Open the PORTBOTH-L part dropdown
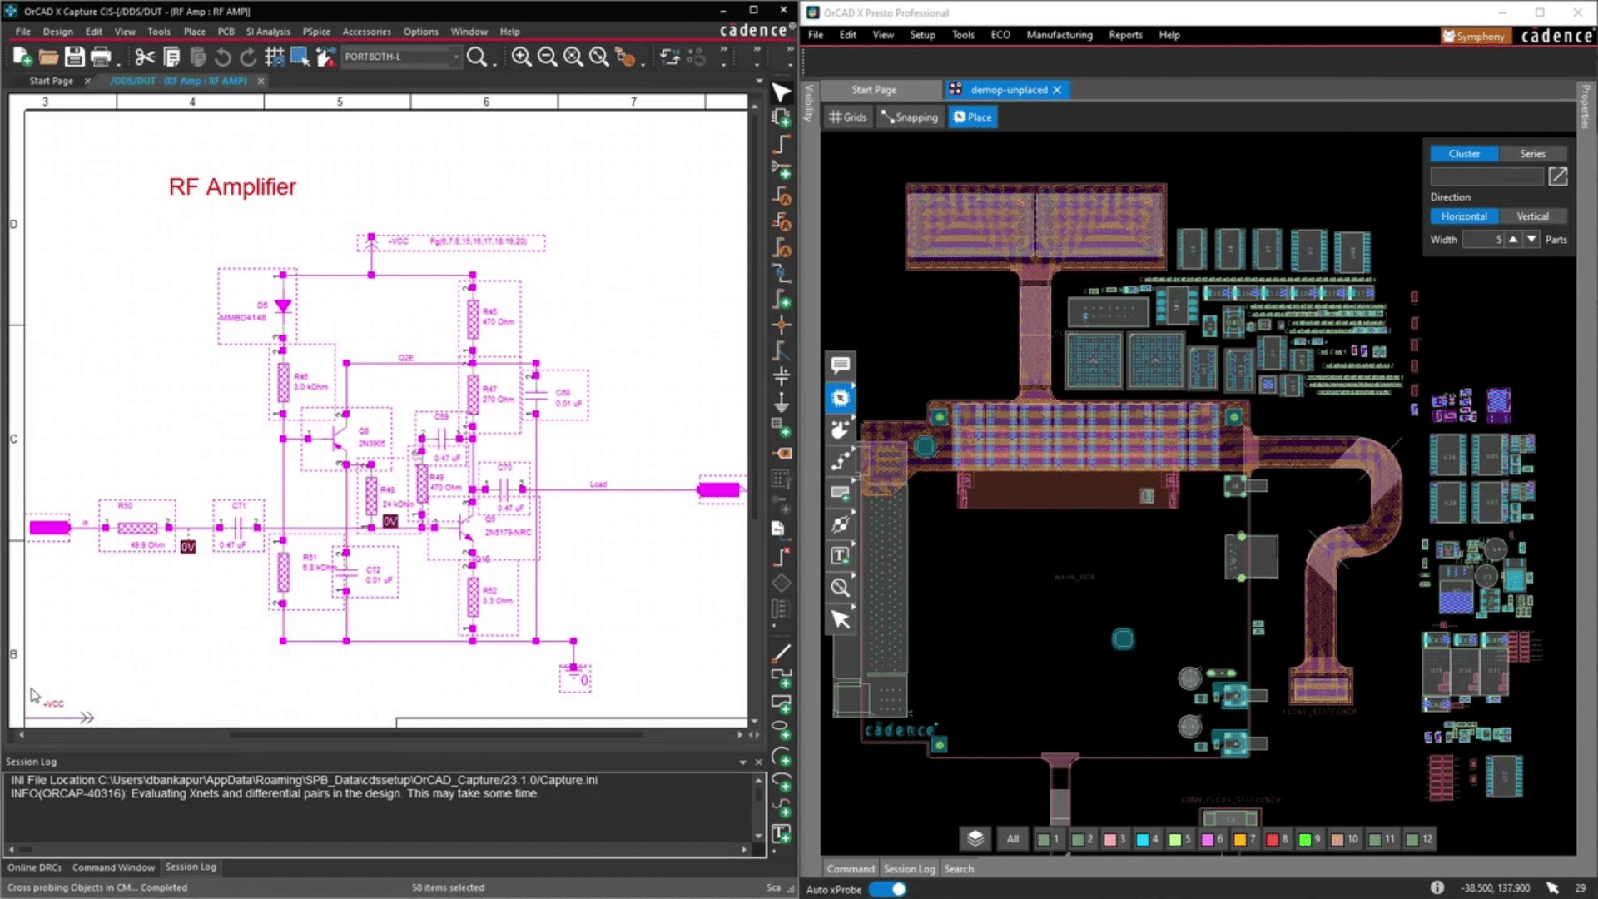 (x=456, y=57)
